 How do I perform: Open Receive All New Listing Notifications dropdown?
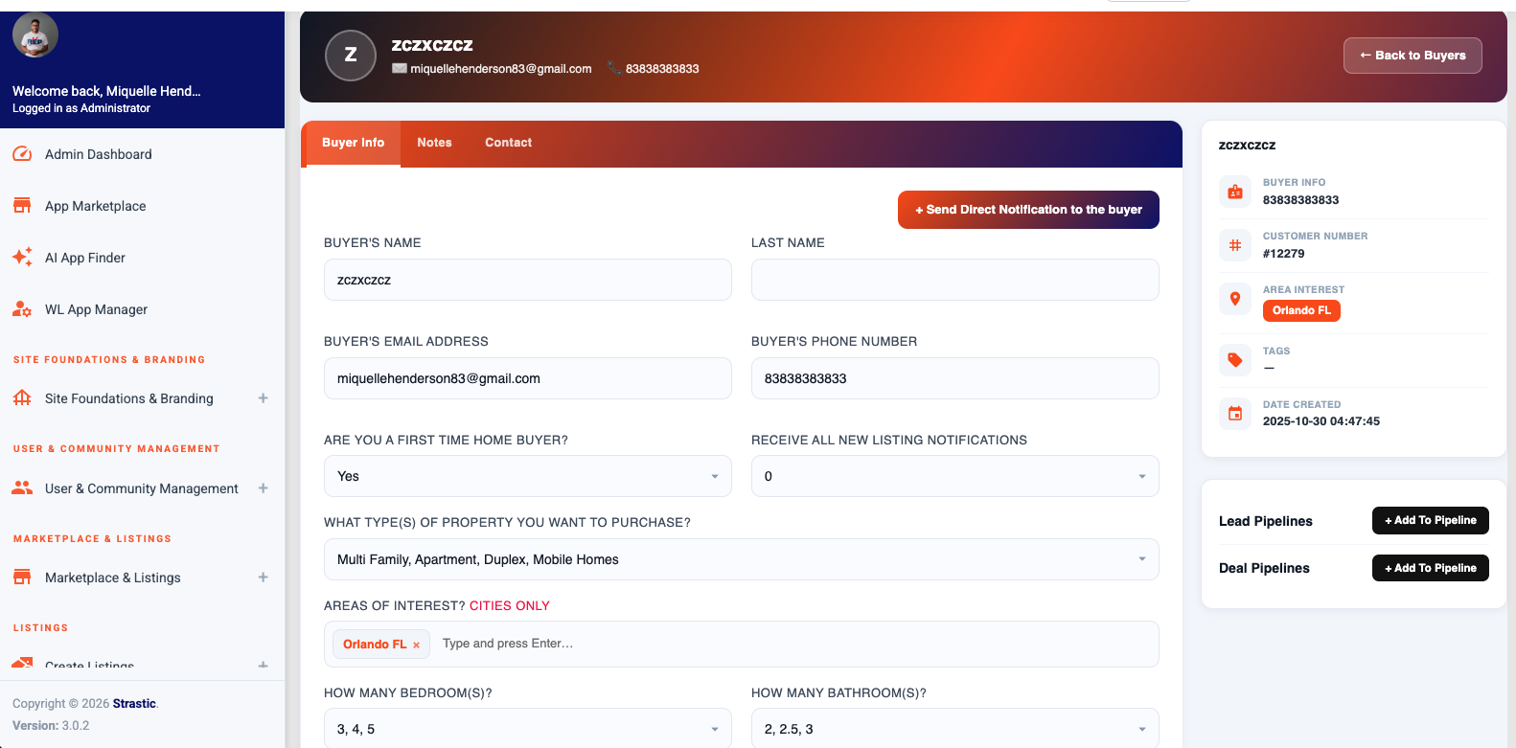tap(955, 476)
